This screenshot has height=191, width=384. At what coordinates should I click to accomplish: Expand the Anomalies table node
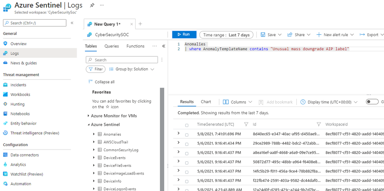click(94, 134)
